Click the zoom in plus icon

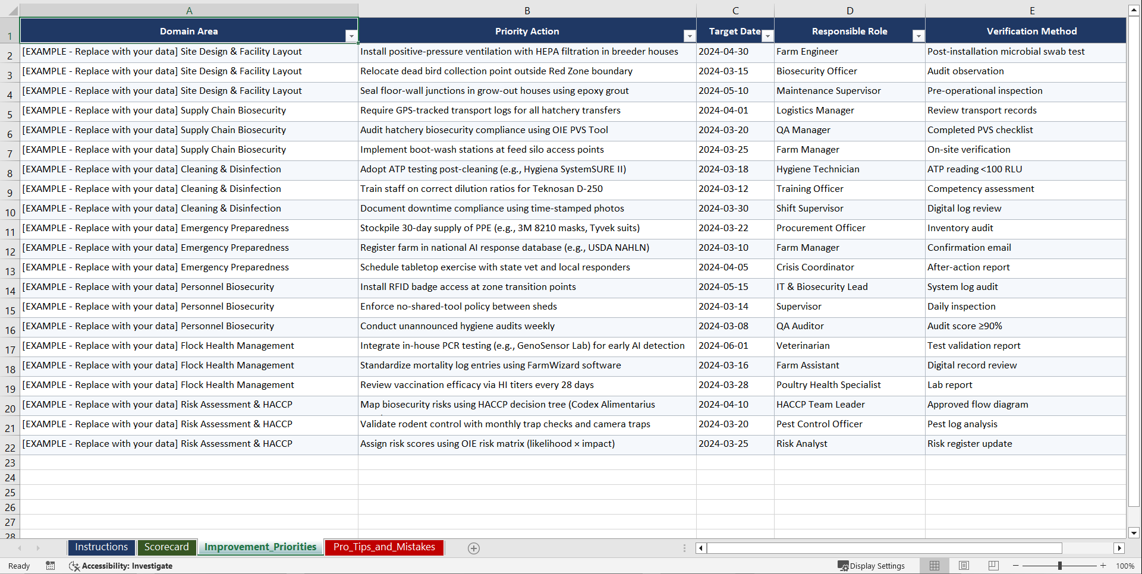tap(1103, 566)
